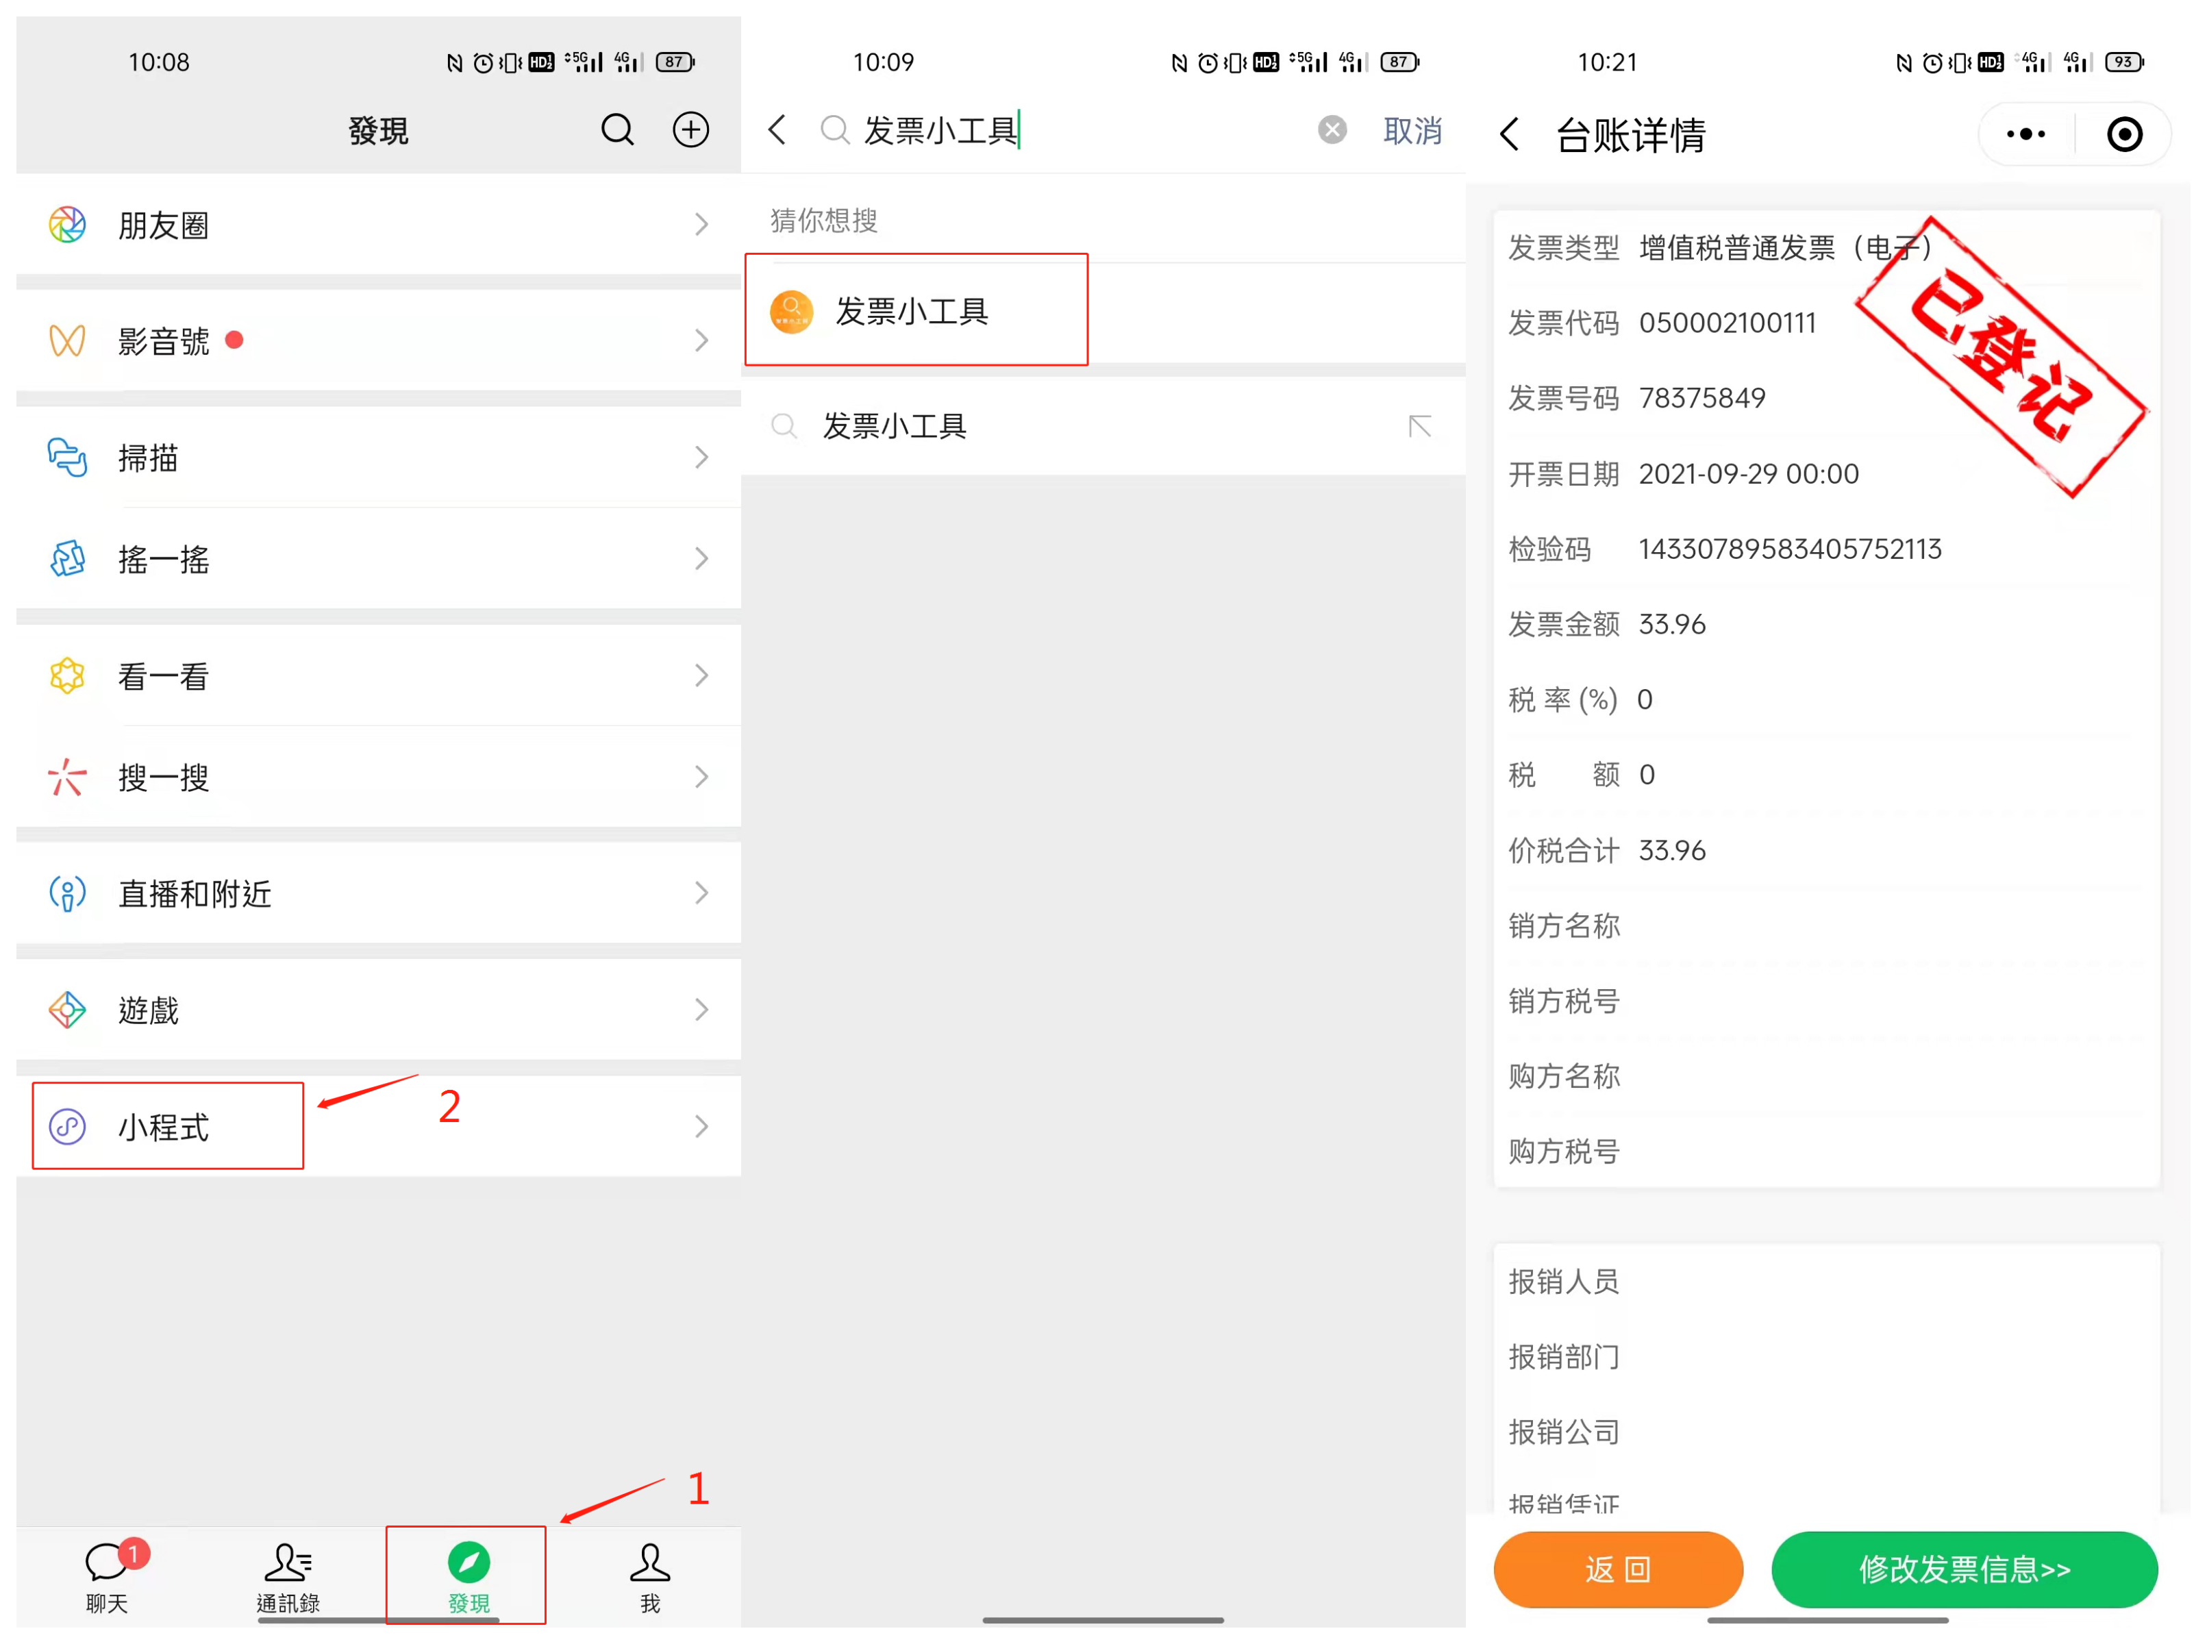Tap the search magnifier on Discover page
The height and width of the screenshot is (1644, 2207).
[x=617, y=129]
